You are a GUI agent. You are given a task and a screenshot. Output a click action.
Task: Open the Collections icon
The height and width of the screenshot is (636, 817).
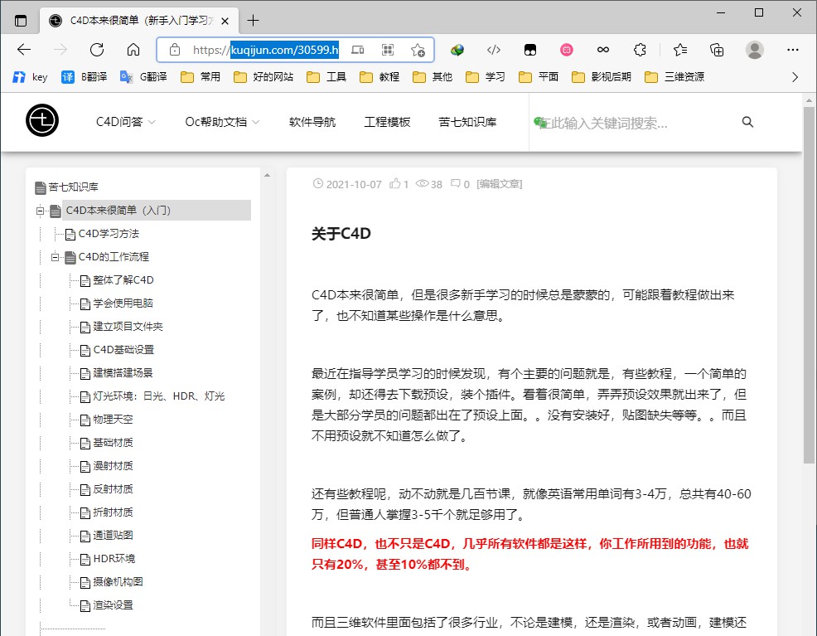(x=717, y=50)
